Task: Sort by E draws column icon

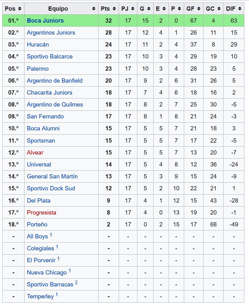Action: click(x=164, y=9)
